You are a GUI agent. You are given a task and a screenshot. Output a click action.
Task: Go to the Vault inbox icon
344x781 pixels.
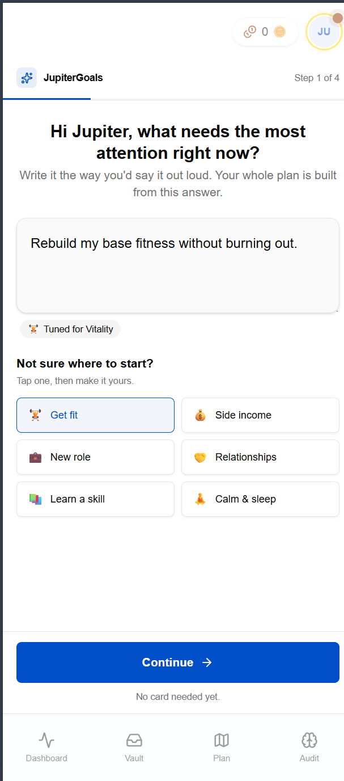134,740
